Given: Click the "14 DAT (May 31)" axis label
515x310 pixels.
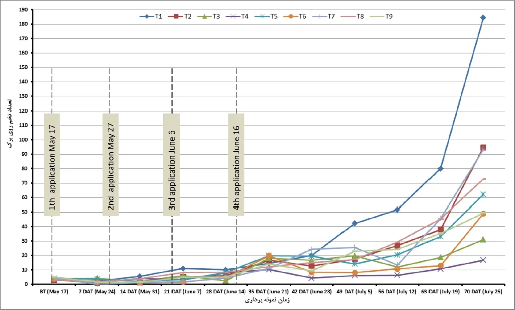Looking at the screenshot, I should 140,291.
